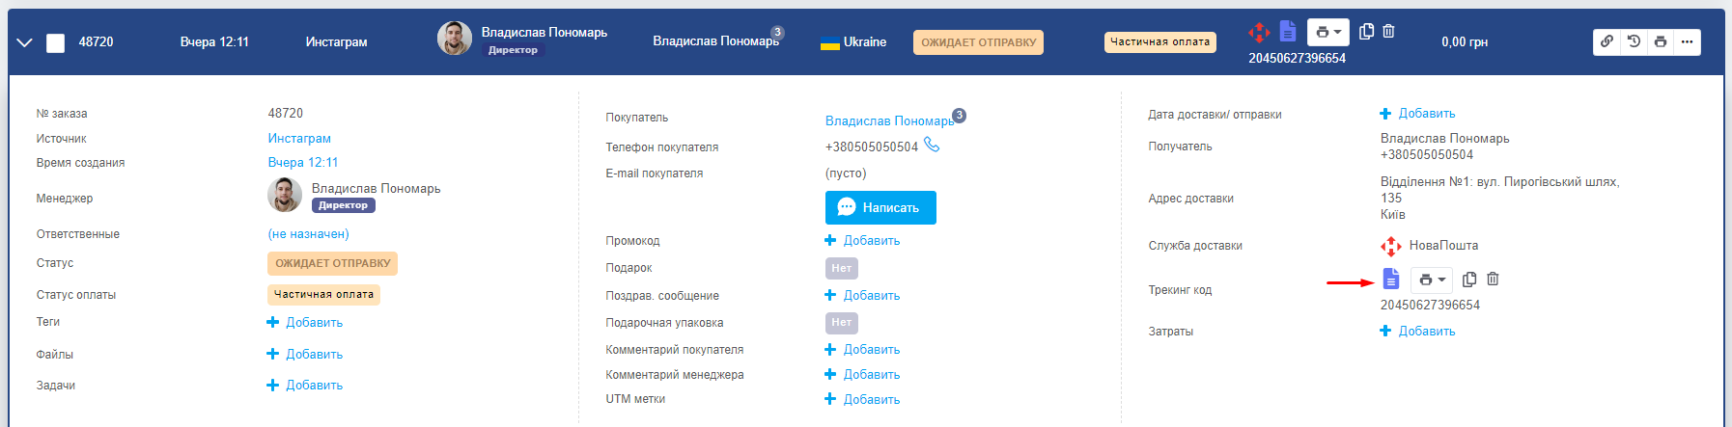1732x427 pixels.
Task: Collapse order 48720 row with chevron
Action: (x=25, y=42)
